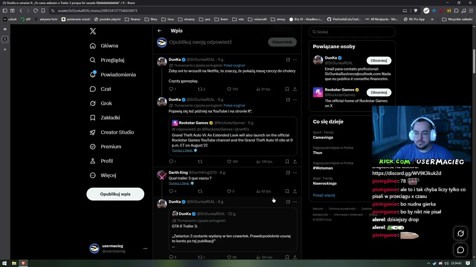Screen dimensions: 476x267
Task: Click Pokaż oryginał on YouTube post
Action: (x=234, y=105)
